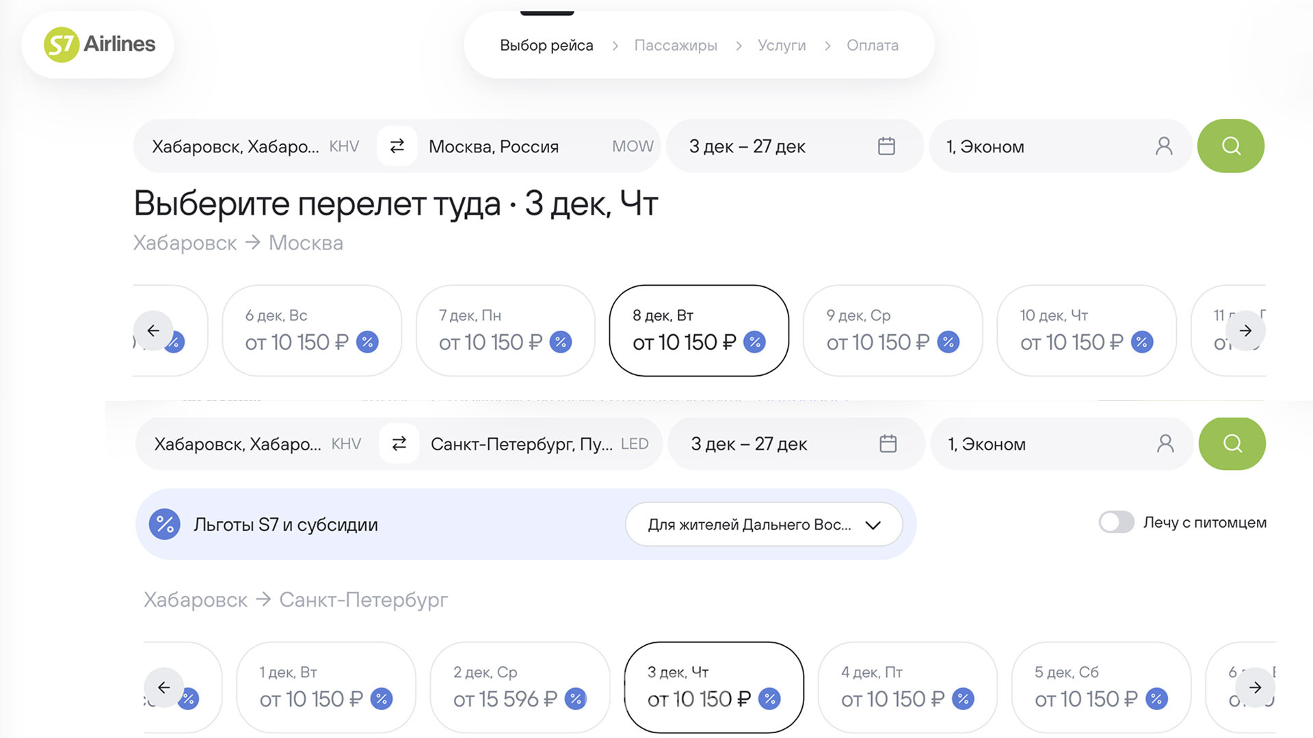The height and width of the screenshot is (738, 1313).
Task: Select the Пассажиры step
Action: click(676, 45)
